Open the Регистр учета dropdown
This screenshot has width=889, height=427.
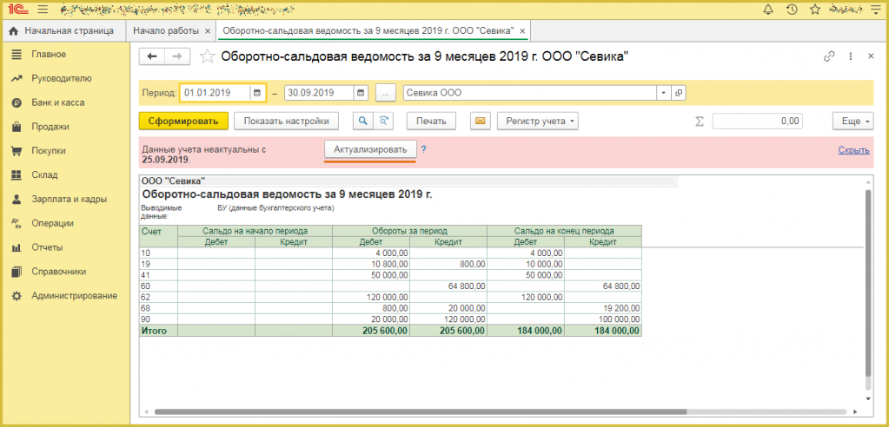click(x=537, y=122)
